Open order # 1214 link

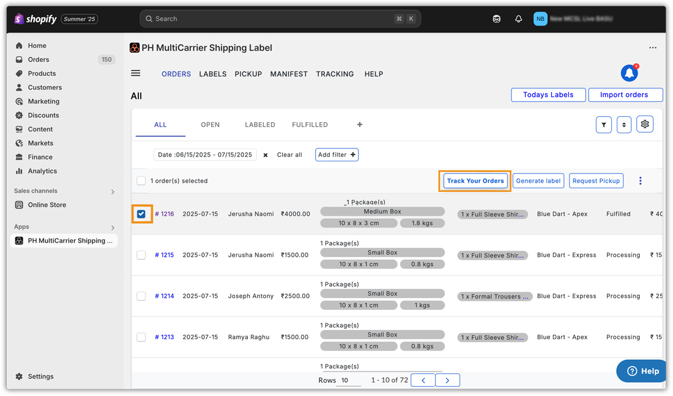pyautogui.click(x=165, y=296)
